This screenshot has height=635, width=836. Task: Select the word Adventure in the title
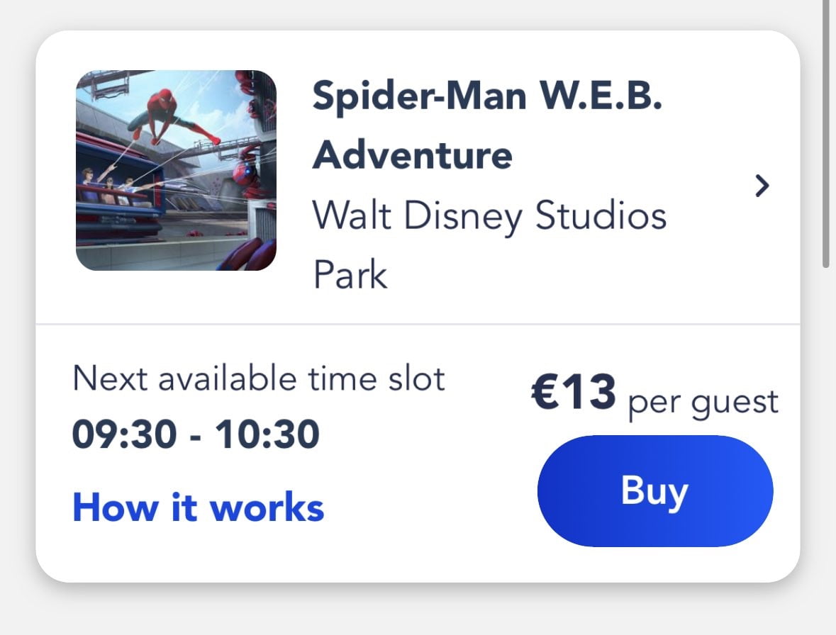tap(413, 154)
